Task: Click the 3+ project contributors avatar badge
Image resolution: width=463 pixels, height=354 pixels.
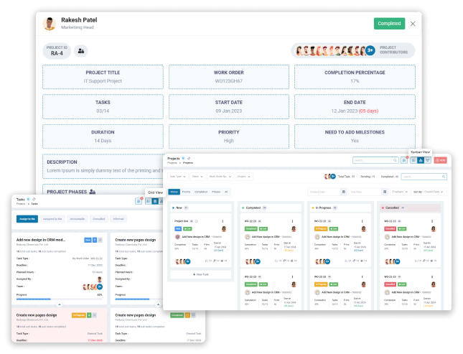Action: click(370, 51)
